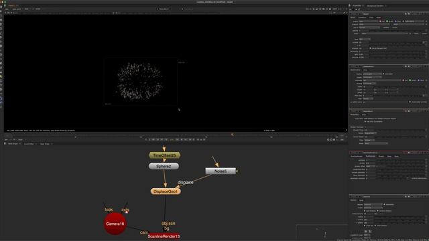Switch to the Dope Sheet tab
This screenshot has height=241, width=429.
pyautogui.click(x=45, y=144)
